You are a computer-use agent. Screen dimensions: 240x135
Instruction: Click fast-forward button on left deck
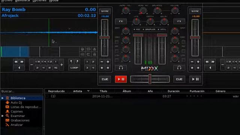pyautogui.click(x=22, y=61)
